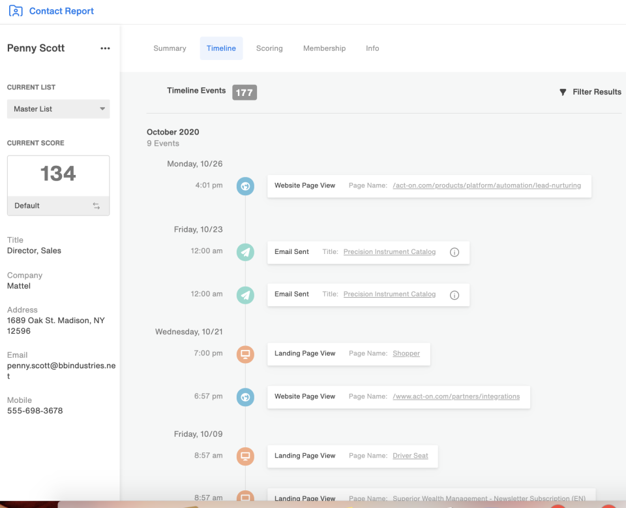Open the partners/integrations page link
626x508 pixels.
pos(456,396)
